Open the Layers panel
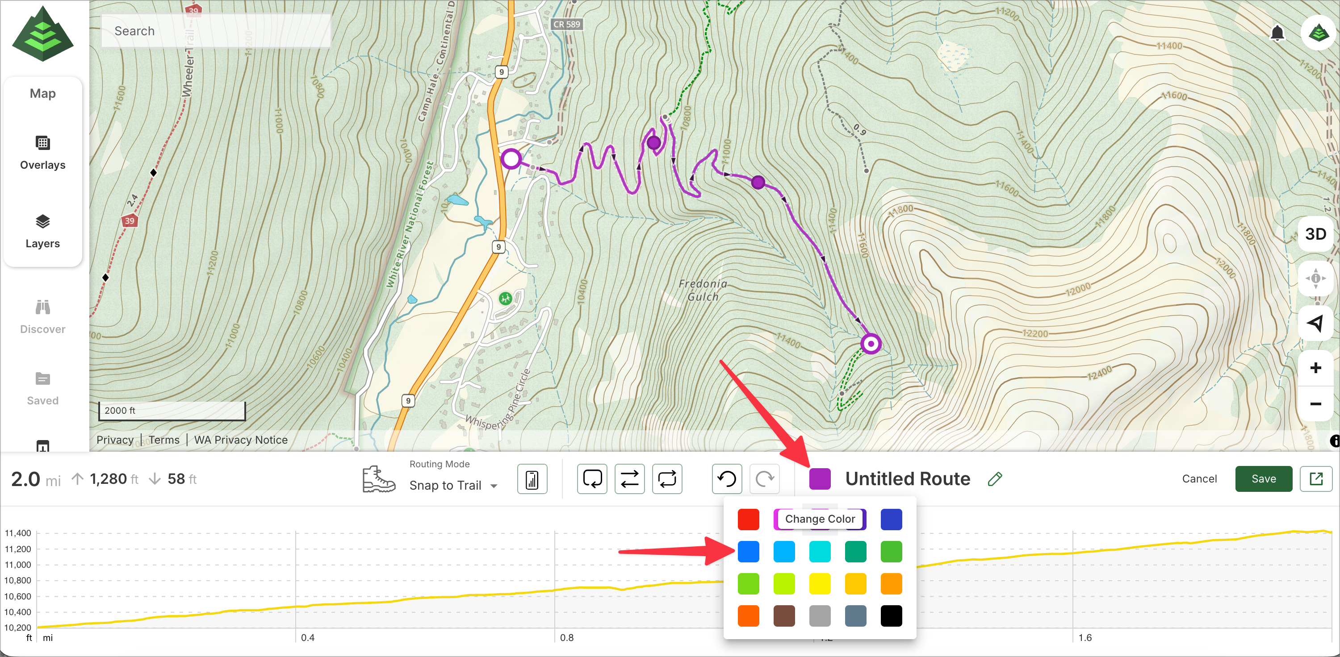The image size is (1340, 657). point(42,231)
